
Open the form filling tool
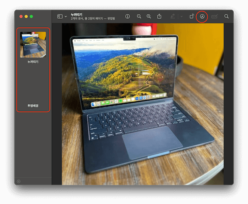pos(215,16)
